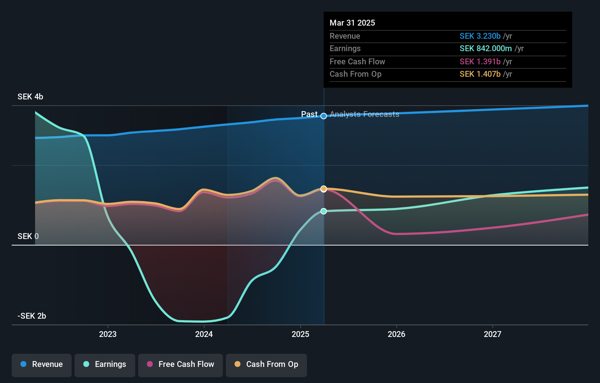
Task: Click the SEK 4b y-axis label
Action: pos(30,97)
